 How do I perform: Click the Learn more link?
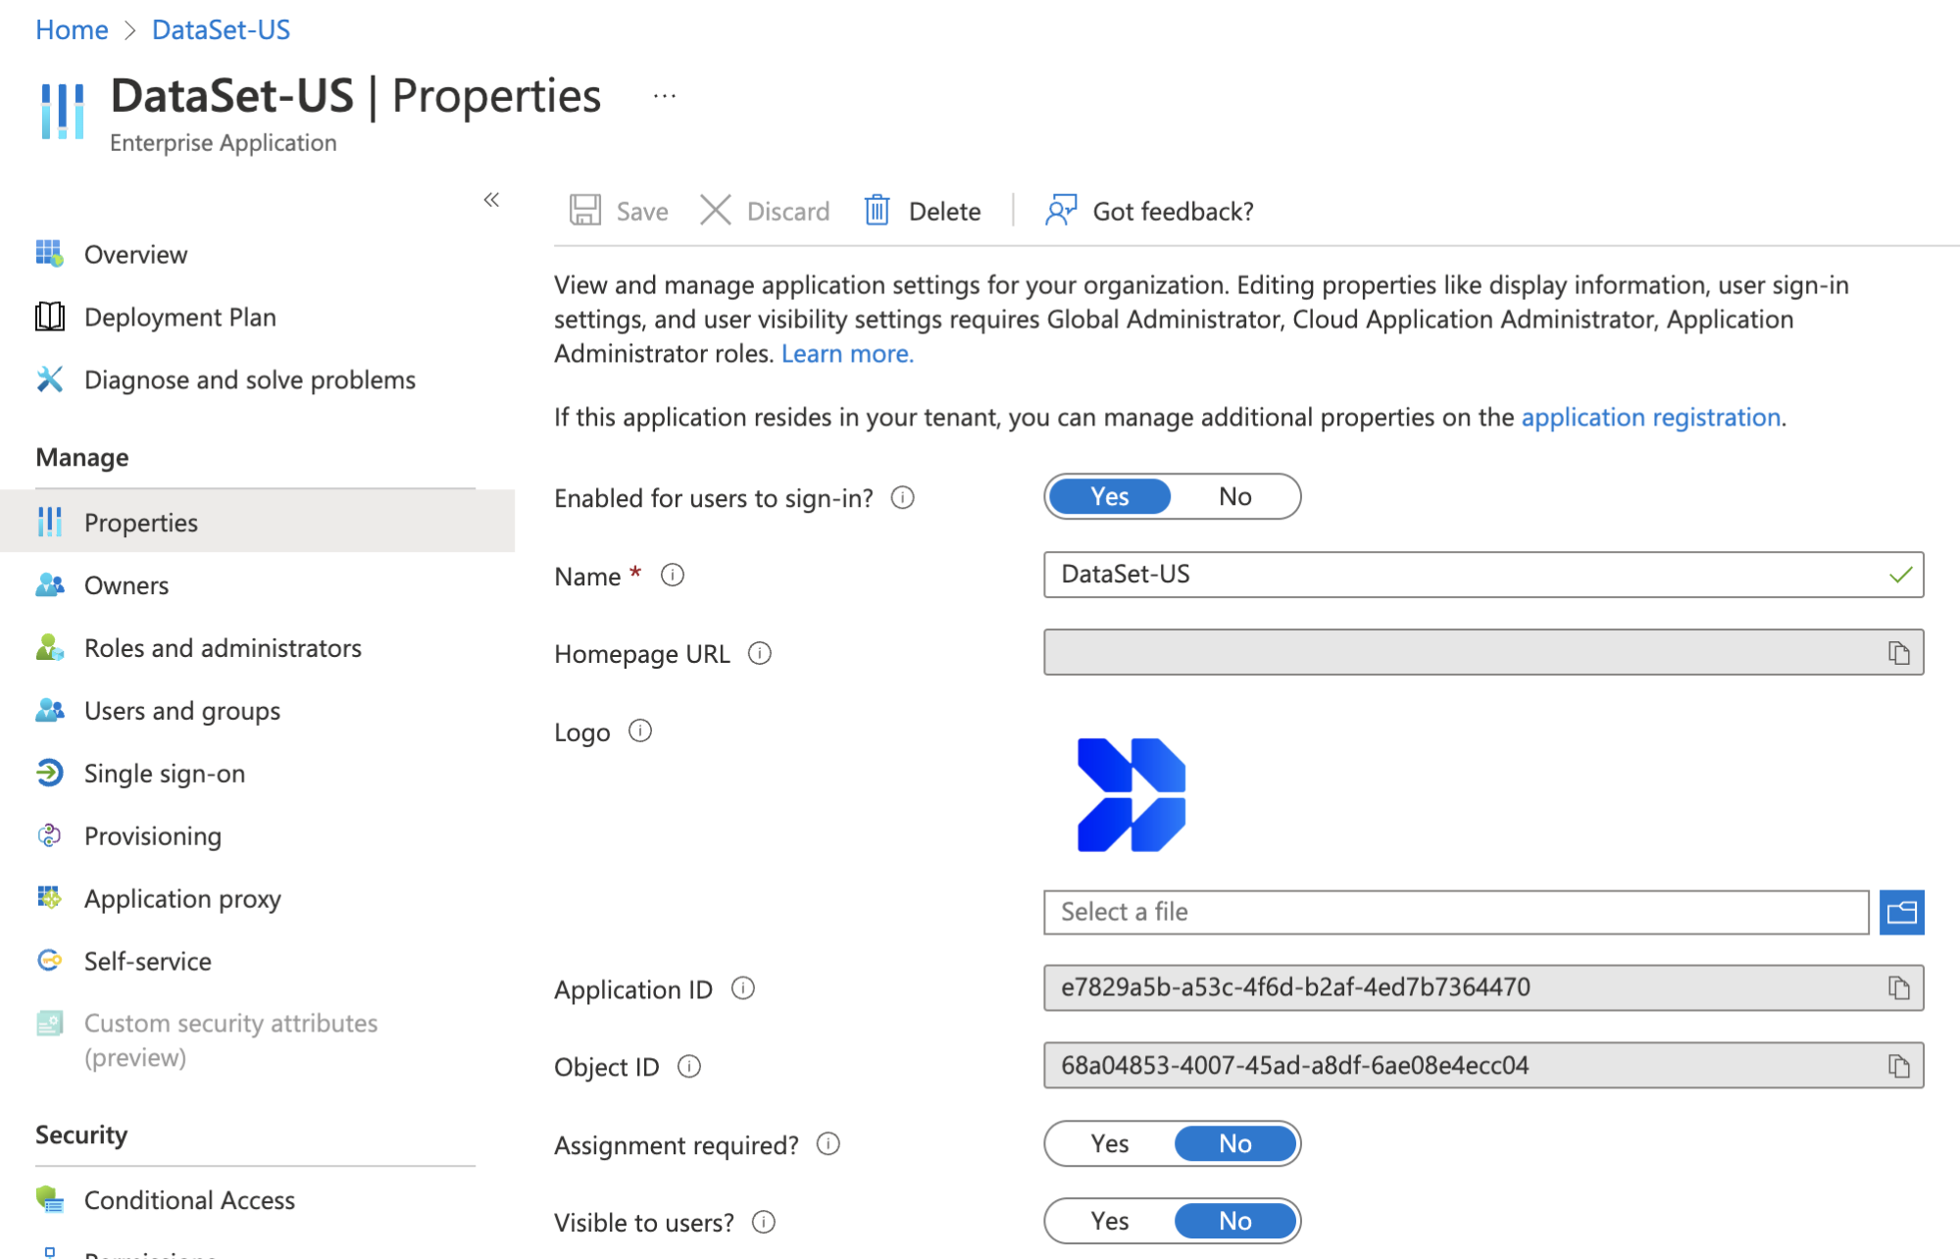click(847, 354)
